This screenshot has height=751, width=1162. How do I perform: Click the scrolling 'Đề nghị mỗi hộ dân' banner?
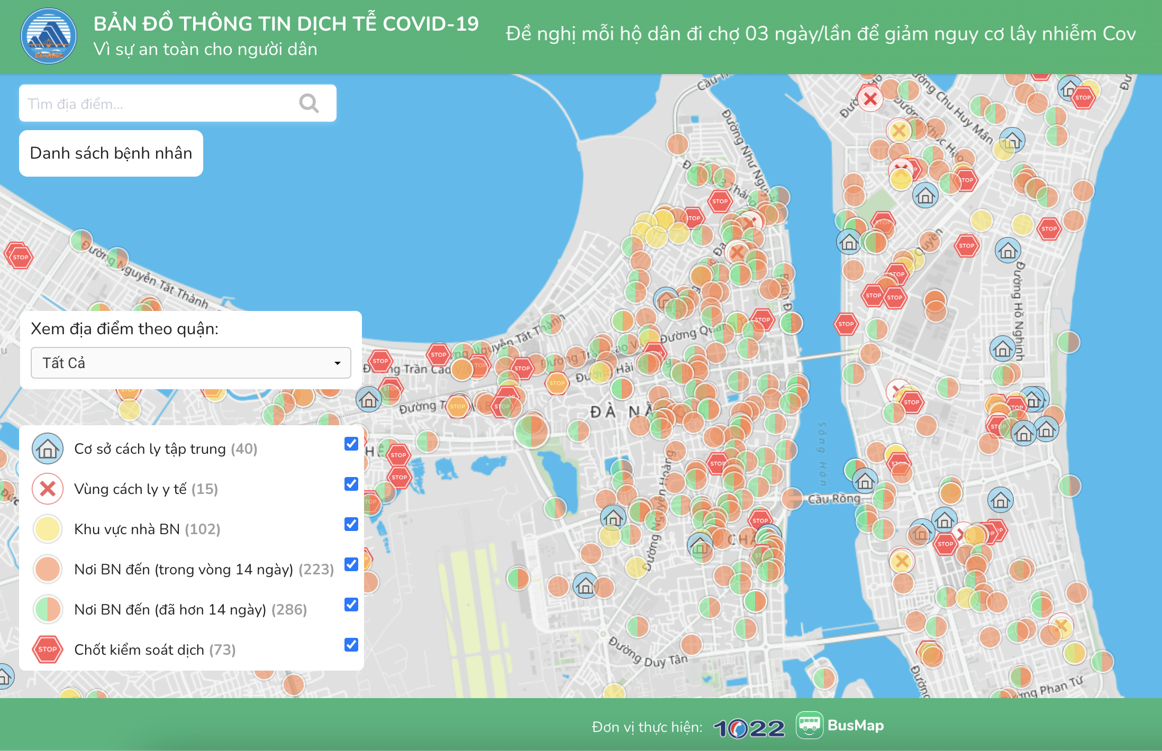click(820, 34)
